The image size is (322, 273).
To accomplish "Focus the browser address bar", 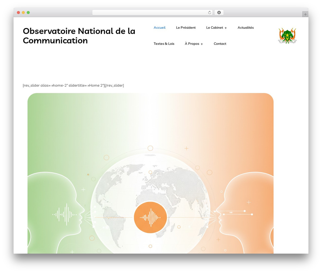I will [152, 13].
